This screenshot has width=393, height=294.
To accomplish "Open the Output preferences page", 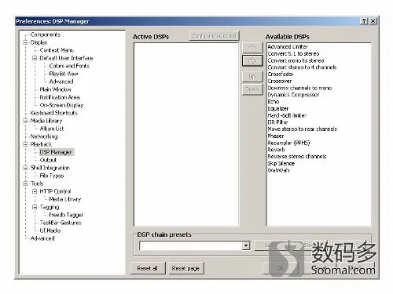I will point(48,160).
